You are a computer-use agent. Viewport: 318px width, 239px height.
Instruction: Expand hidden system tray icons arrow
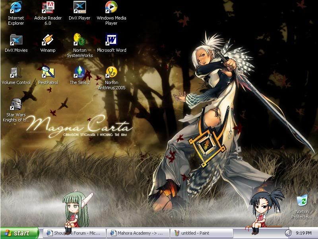288,233
